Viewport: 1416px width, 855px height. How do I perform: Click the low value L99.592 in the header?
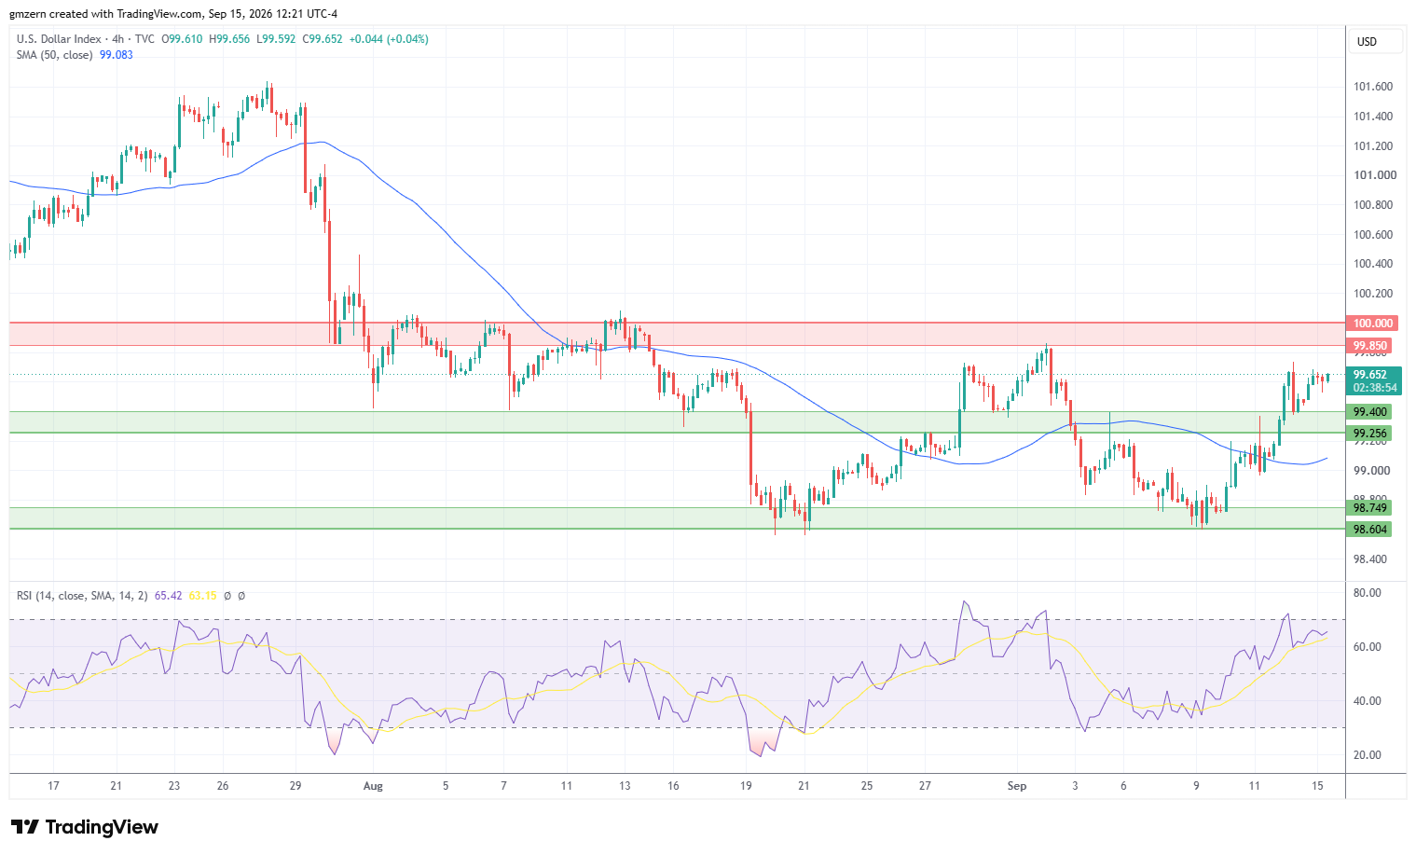(x=276, y=39)
